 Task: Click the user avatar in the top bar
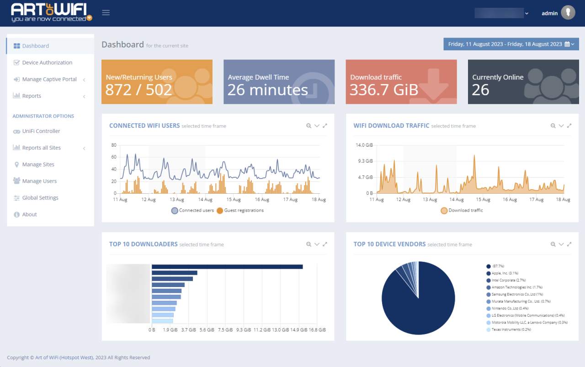(568, 12)
